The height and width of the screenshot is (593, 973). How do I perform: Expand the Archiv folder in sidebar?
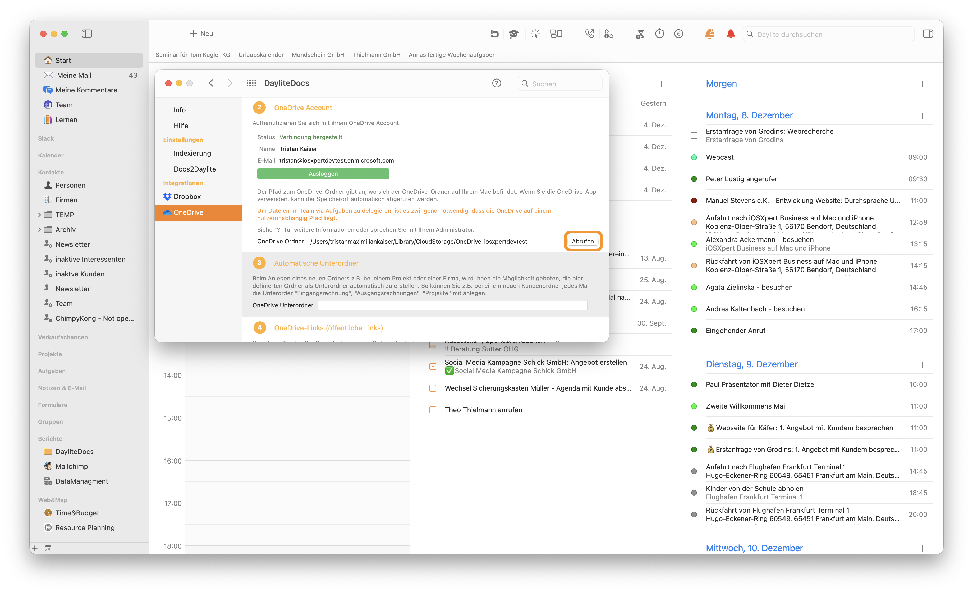point(39,230)
